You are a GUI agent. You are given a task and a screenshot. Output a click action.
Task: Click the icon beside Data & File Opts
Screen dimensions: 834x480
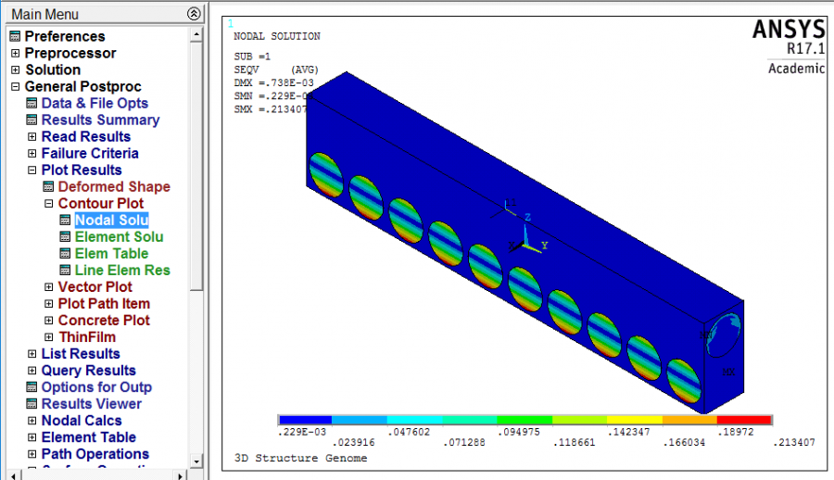(32, 103)
